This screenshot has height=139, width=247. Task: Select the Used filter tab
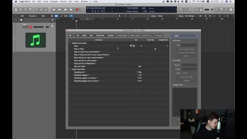pyautogui.click(x=84, y=36)
